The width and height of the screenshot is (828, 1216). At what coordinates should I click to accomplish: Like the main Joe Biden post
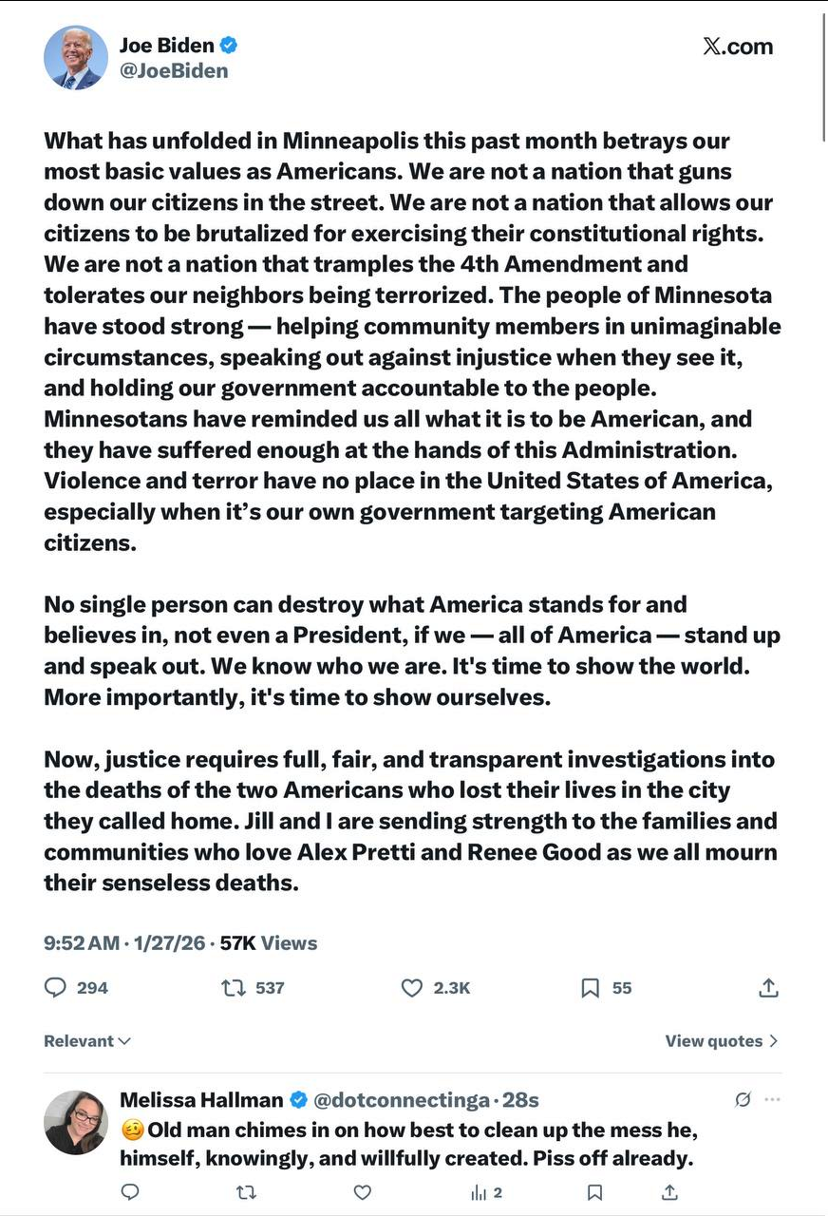411,988
